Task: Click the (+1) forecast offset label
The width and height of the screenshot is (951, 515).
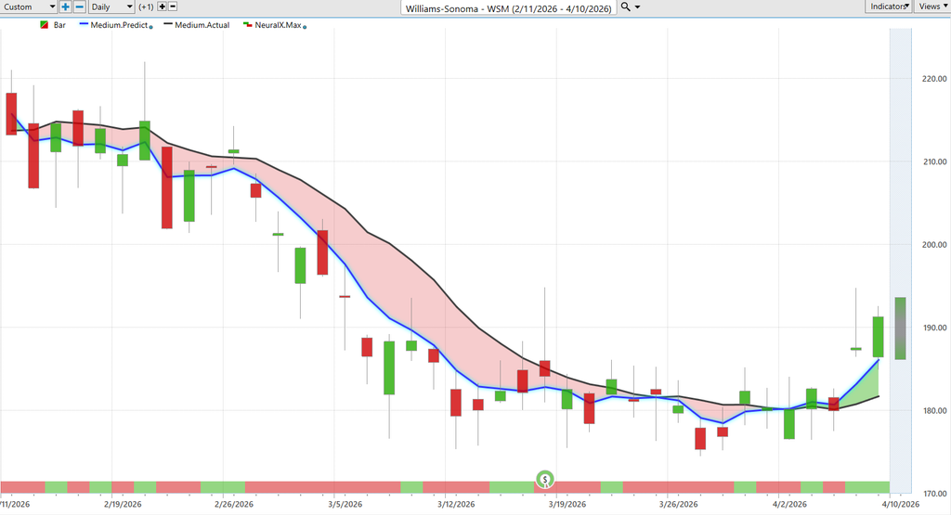Action: tap(146, 6)
